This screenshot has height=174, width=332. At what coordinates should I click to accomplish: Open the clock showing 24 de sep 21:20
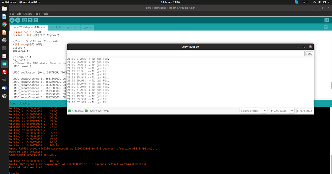[x=170, y=2]
